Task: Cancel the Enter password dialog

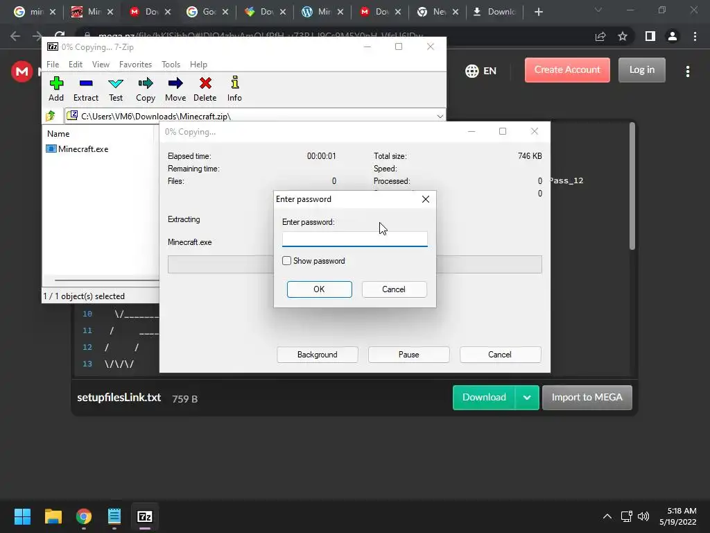Action: 394,289
